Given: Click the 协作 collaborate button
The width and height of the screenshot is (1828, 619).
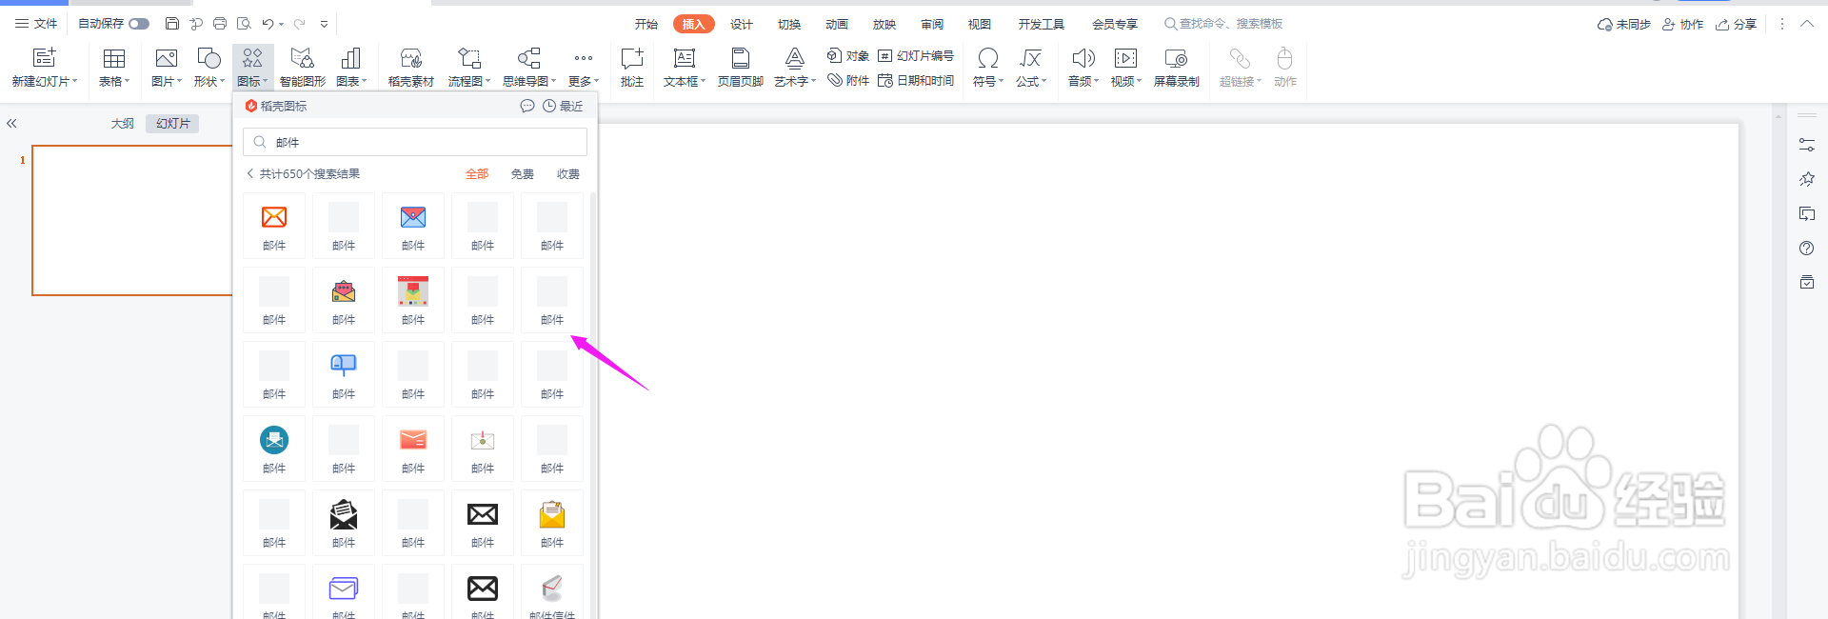Looking at the screenshot, I should (x=1682, y=24).
